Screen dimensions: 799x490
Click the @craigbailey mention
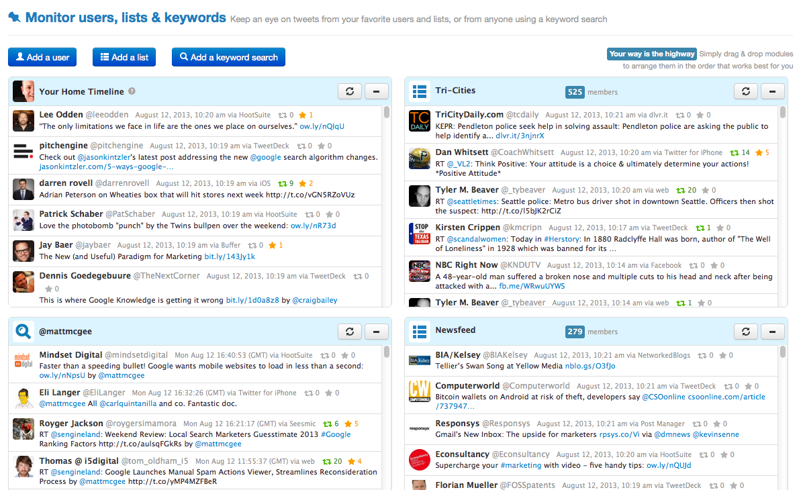coord(315,301)
